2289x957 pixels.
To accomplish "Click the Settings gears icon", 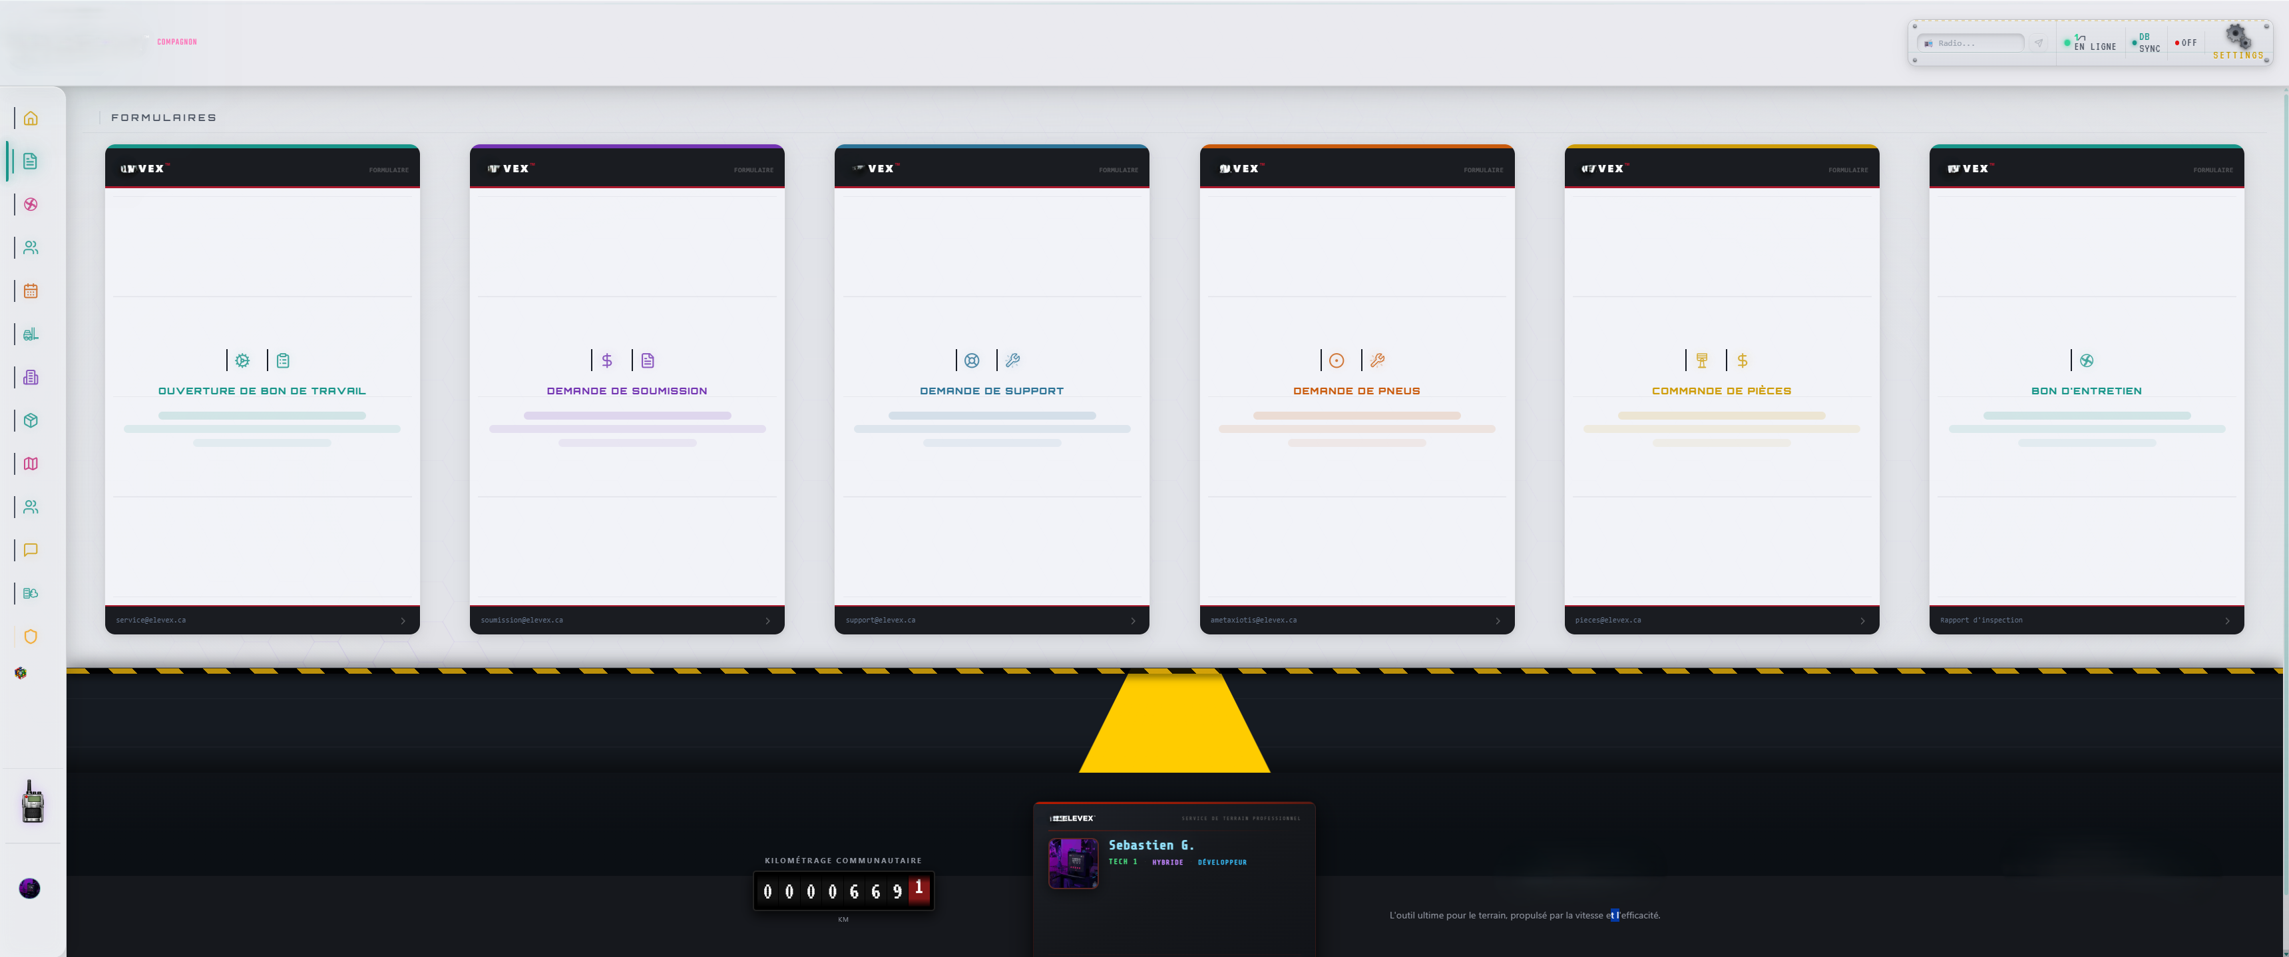I will point(2238,37).
